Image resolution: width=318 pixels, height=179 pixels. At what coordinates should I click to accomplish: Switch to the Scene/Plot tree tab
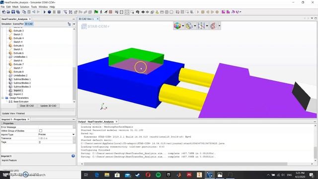pos(18,24)
